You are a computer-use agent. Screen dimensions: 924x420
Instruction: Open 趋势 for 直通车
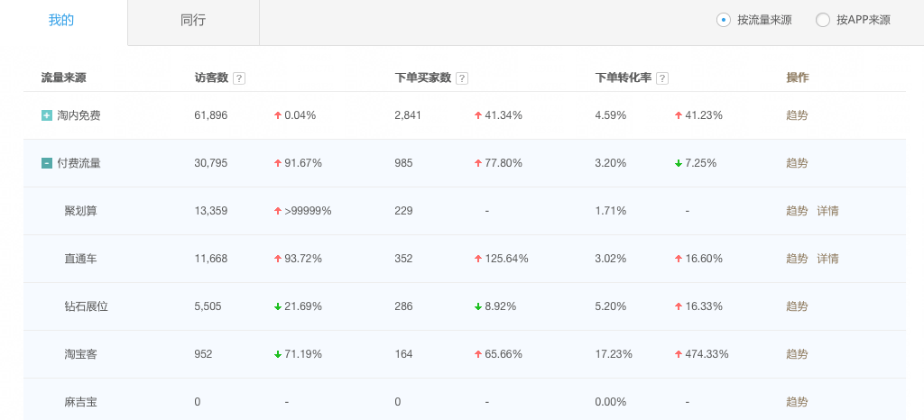pyautogui.click(x=797, y=259)
